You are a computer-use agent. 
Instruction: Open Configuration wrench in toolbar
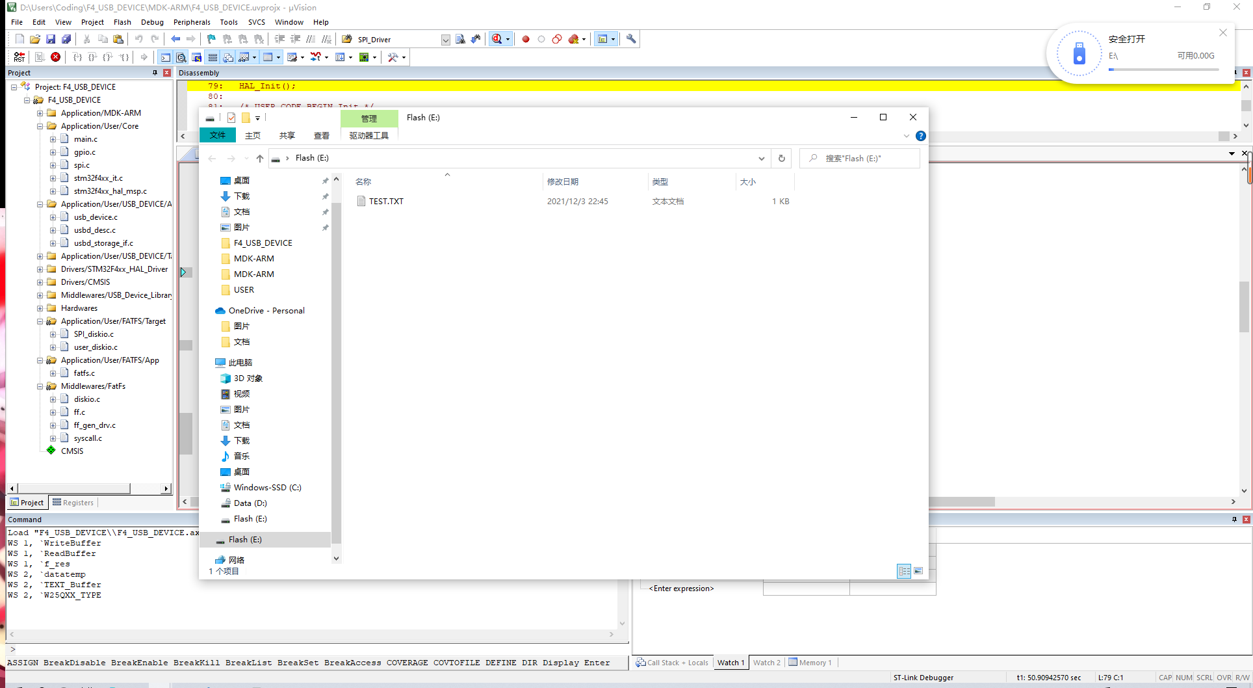click(631, 39)
